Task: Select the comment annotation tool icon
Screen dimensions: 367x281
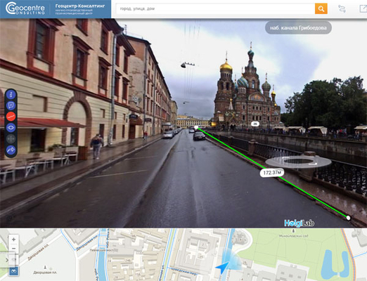Action: pos(11,105)
